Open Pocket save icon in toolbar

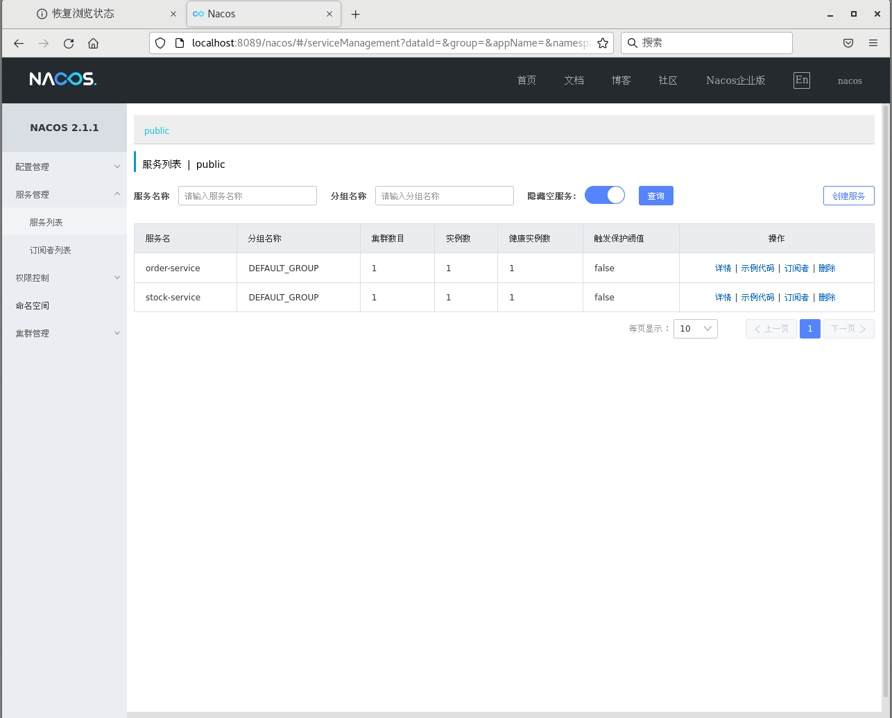pyautogui.click(x=848, y=43)
